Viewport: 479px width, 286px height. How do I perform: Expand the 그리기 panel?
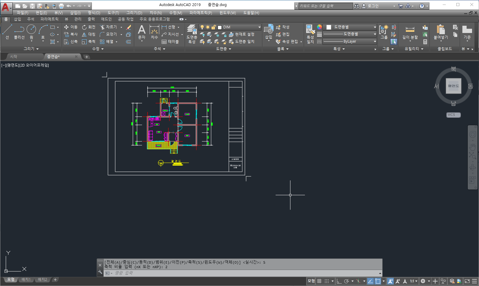click(31, 49)
